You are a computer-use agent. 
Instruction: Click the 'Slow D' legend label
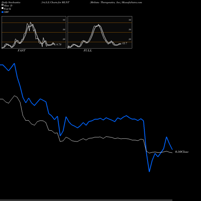8,6
